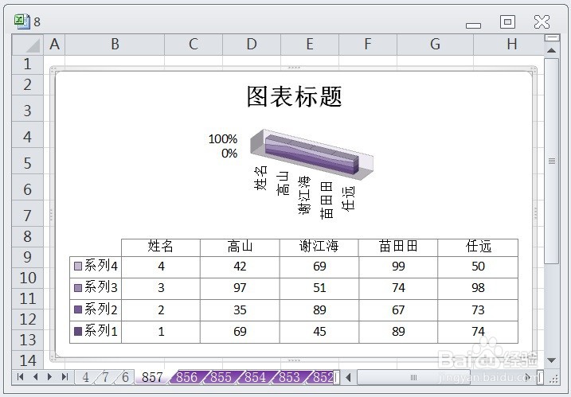This screenshot has width=571, height=397.
Task: Switch to sheet tab 854
Action: point(255,377)
